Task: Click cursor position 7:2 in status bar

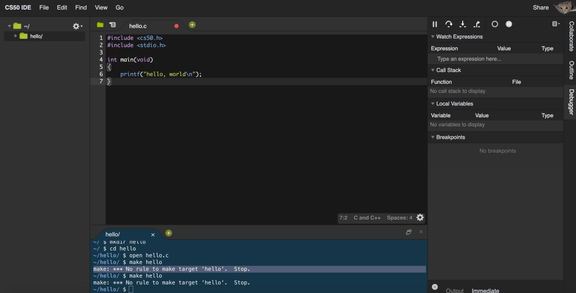Action: click(343, 218)
